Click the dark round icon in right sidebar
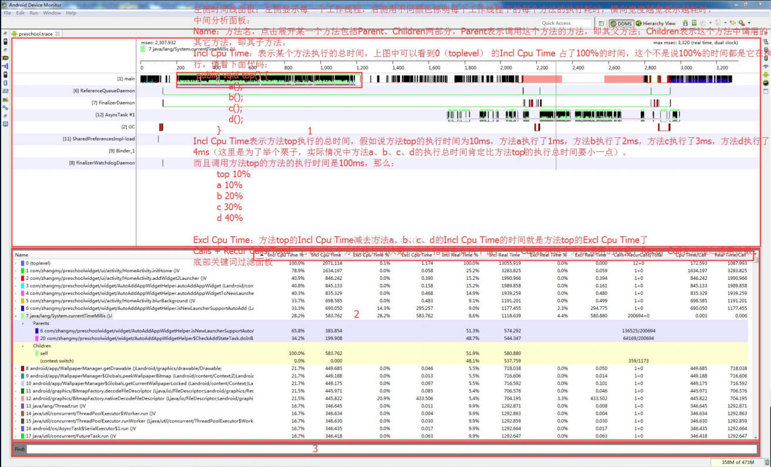The image size is (771, 467). click(x=766, y=83)
